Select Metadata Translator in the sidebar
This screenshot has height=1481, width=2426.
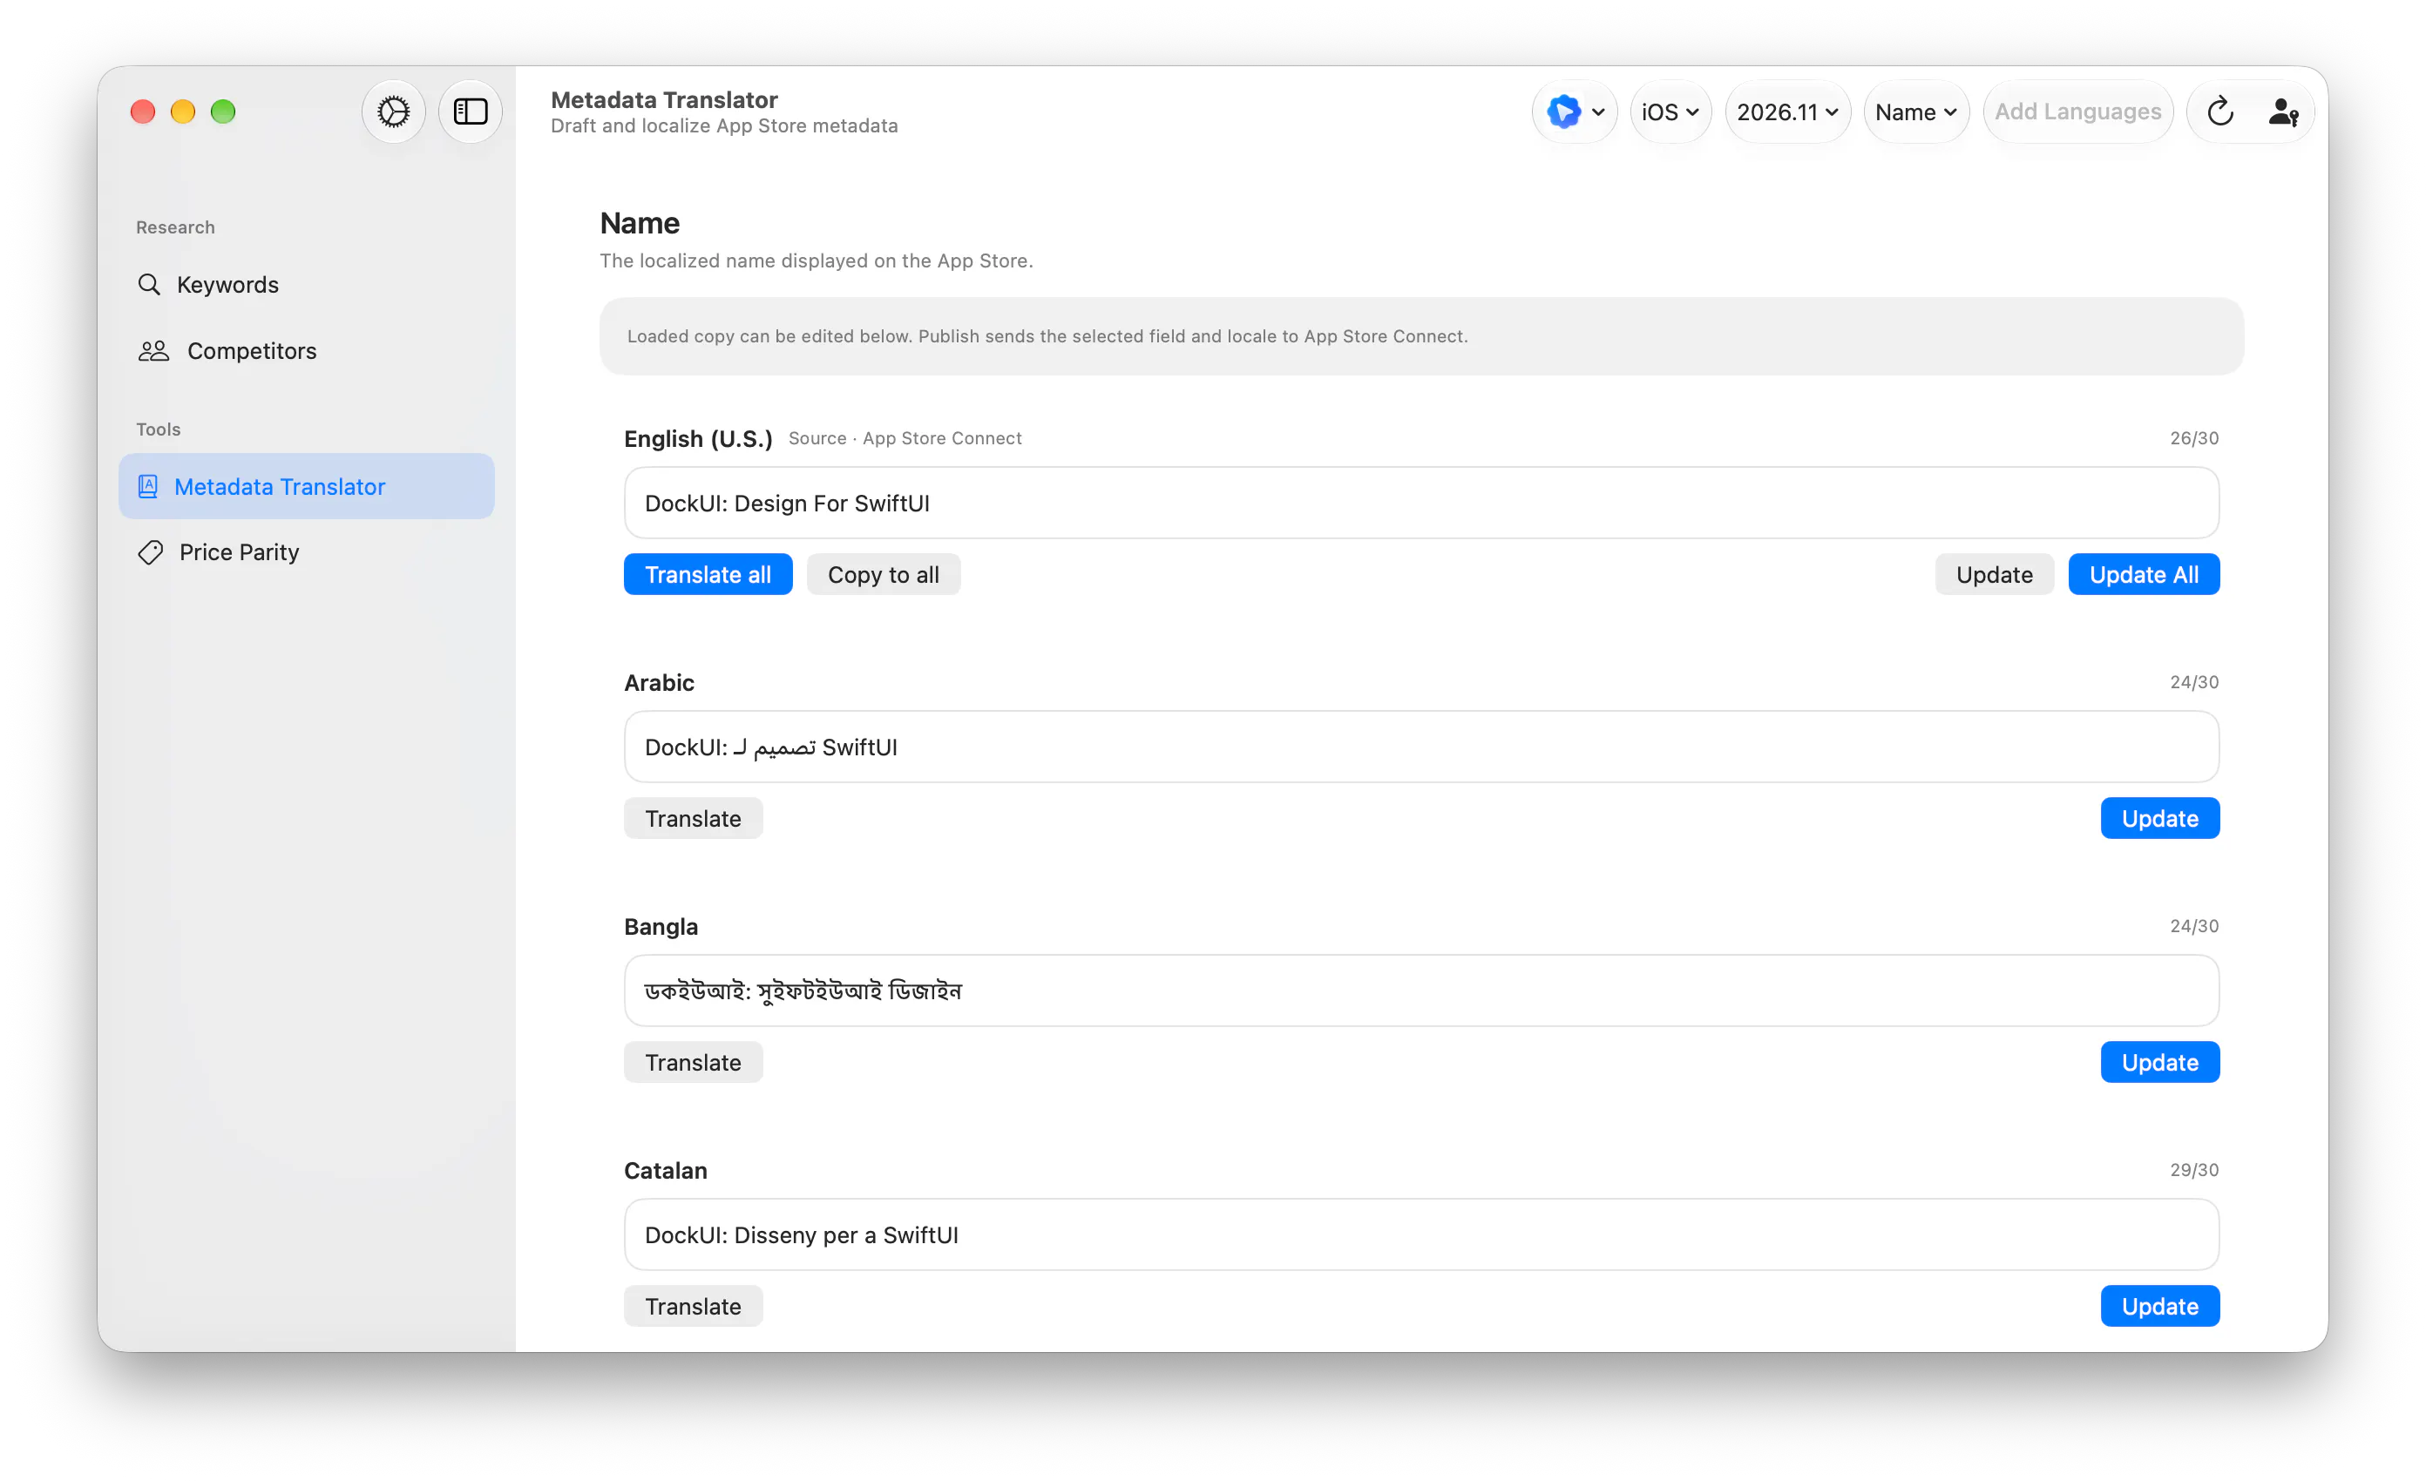point(306,486)
